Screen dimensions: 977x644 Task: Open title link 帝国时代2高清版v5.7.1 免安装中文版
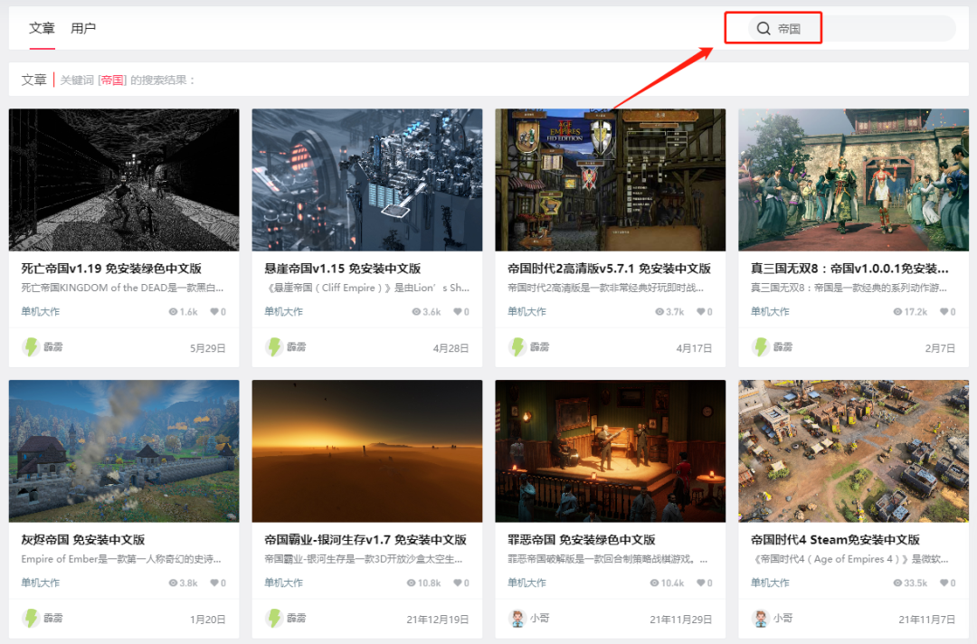pyautogui.click(x=610, y=269)
